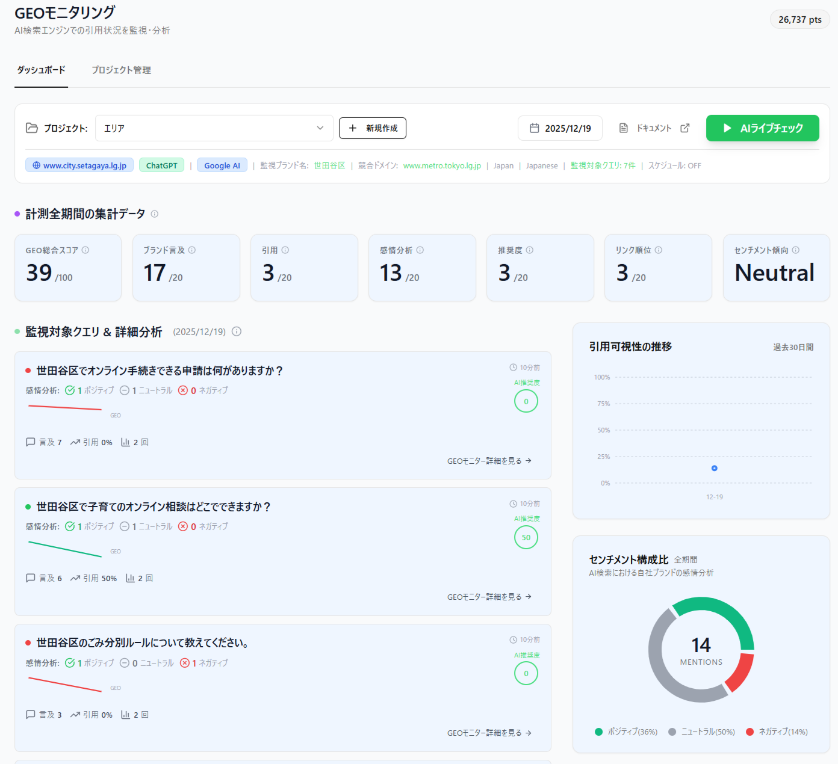838x764 pixels.
Task: Click the query title 世田谷区のごみ分別ルールについて教えてください。
Action: [143, 642]
